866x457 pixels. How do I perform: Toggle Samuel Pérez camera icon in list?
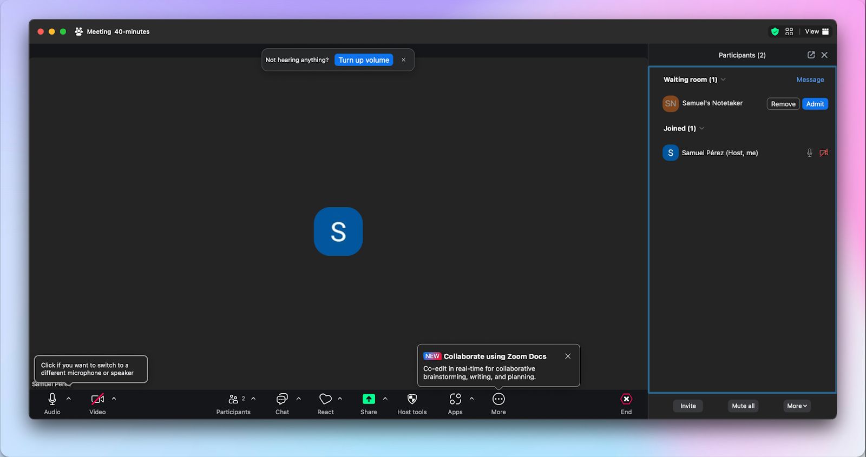824,153
